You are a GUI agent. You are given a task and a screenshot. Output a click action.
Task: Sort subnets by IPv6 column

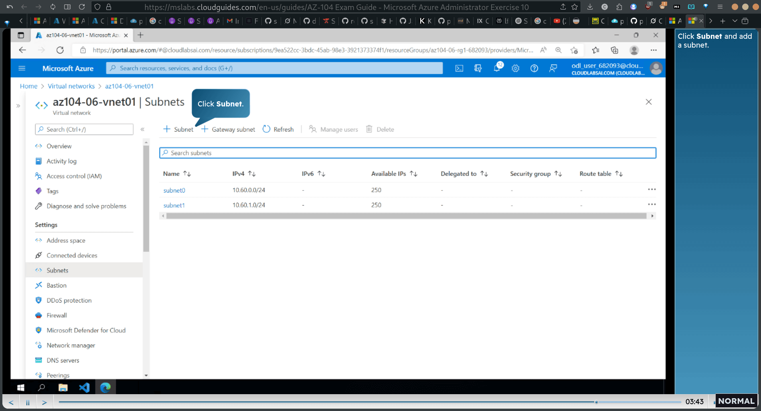[x=314, y=174]
